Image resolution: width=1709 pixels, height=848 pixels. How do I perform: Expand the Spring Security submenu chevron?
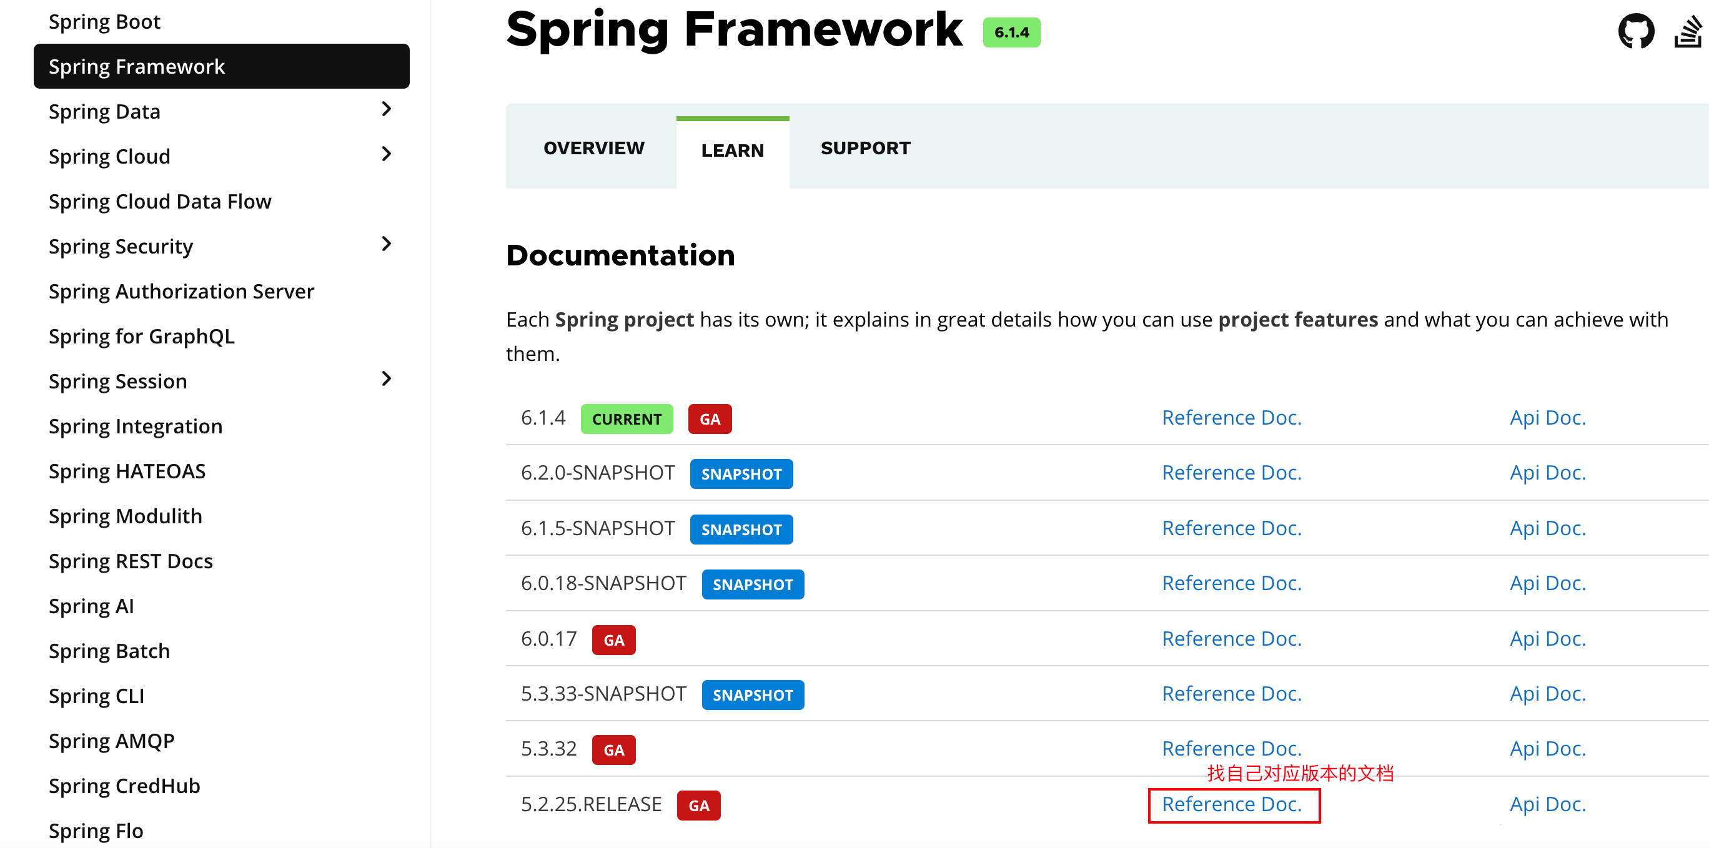[x=387, y=244]
